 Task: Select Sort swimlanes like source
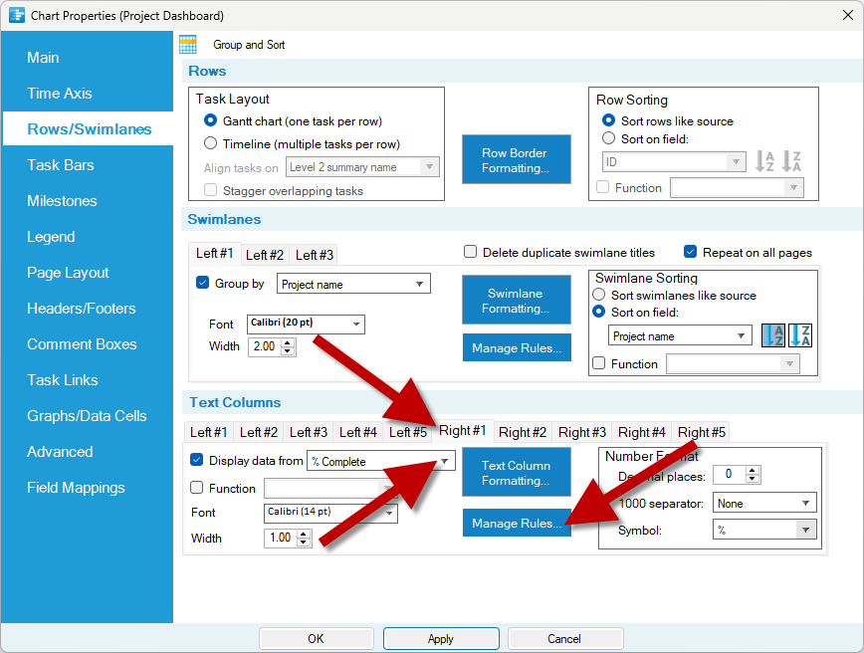click(598, 295)
